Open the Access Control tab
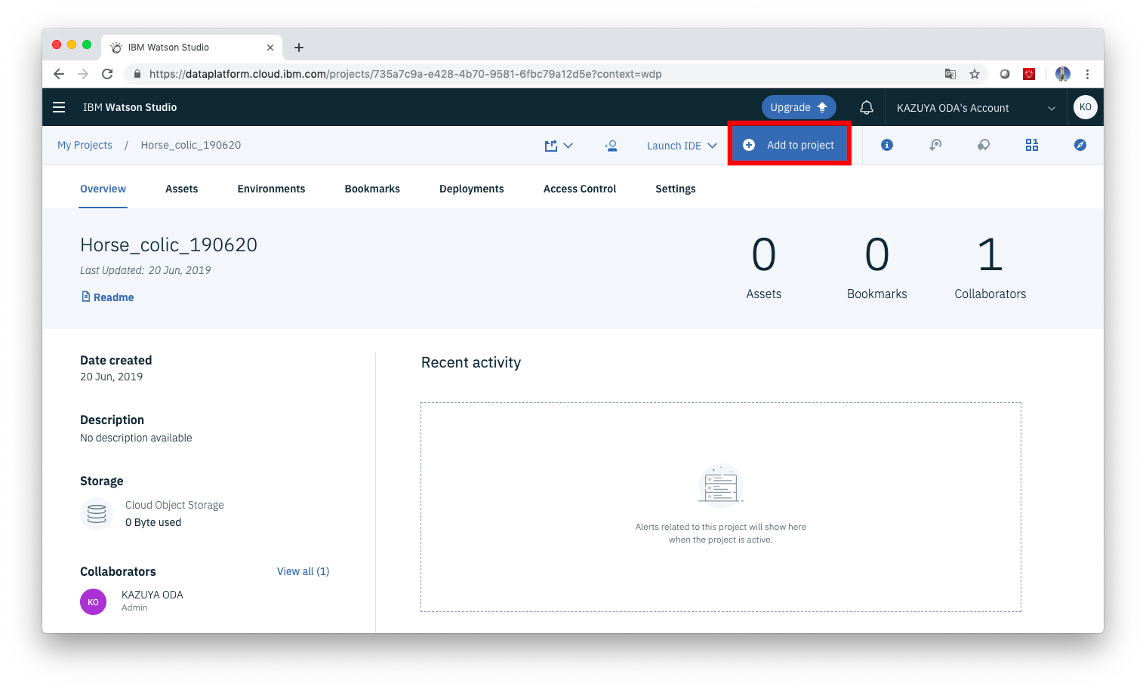 pyautogui.click(x=579, y=189)
